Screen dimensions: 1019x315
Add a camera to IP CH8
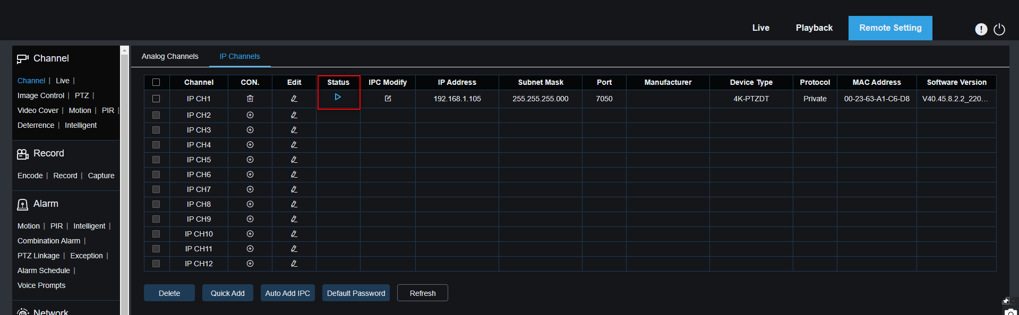250,204
